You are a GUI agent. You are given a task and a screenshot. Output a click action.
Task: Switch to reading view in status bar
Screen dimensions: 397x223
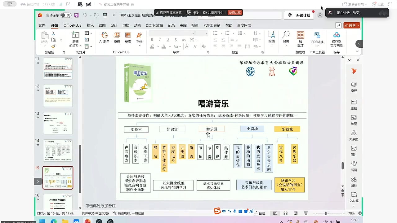296,213
